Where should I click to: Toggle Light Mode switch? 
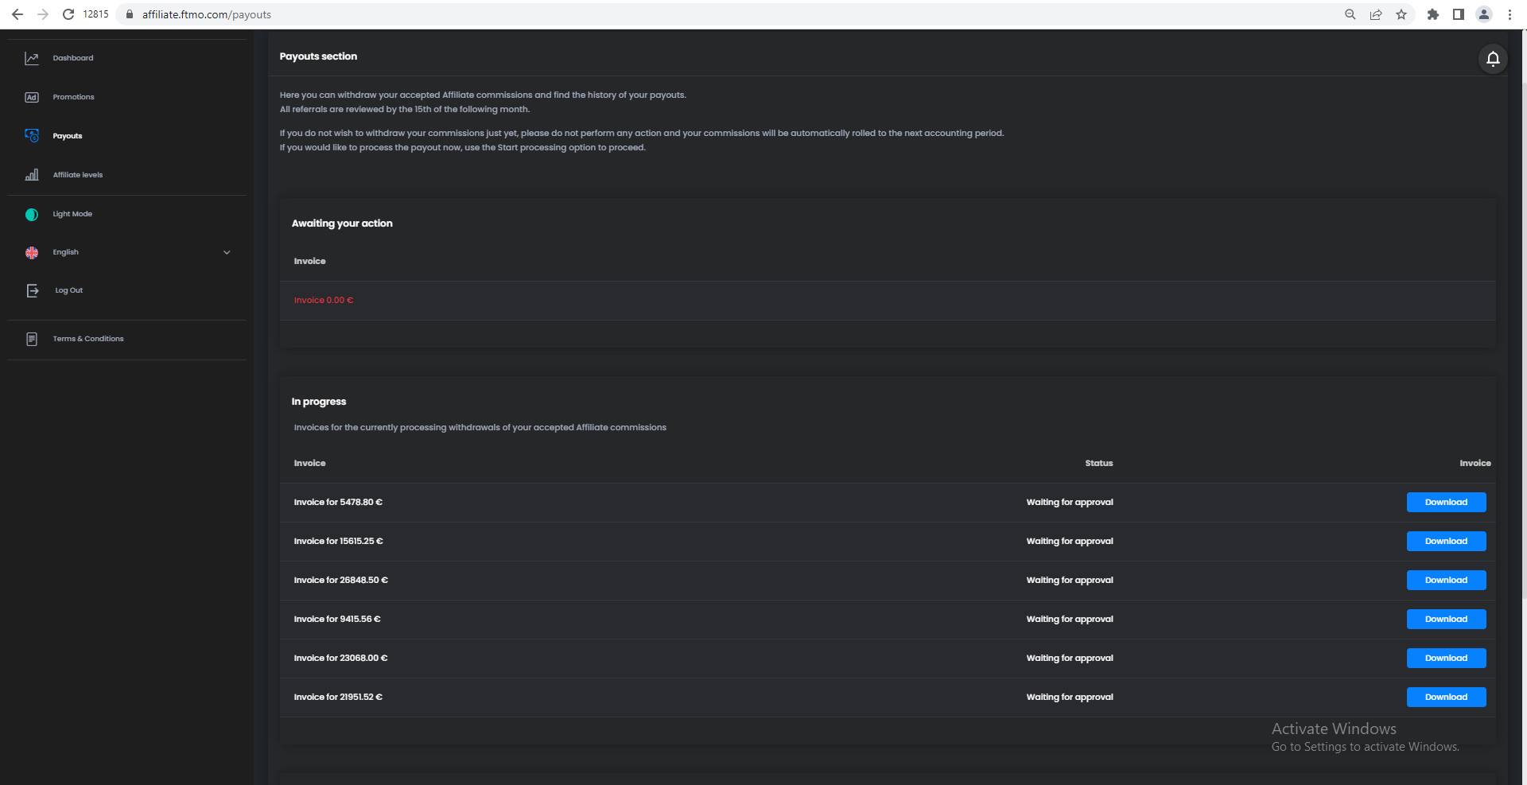(x=32, y=214)
